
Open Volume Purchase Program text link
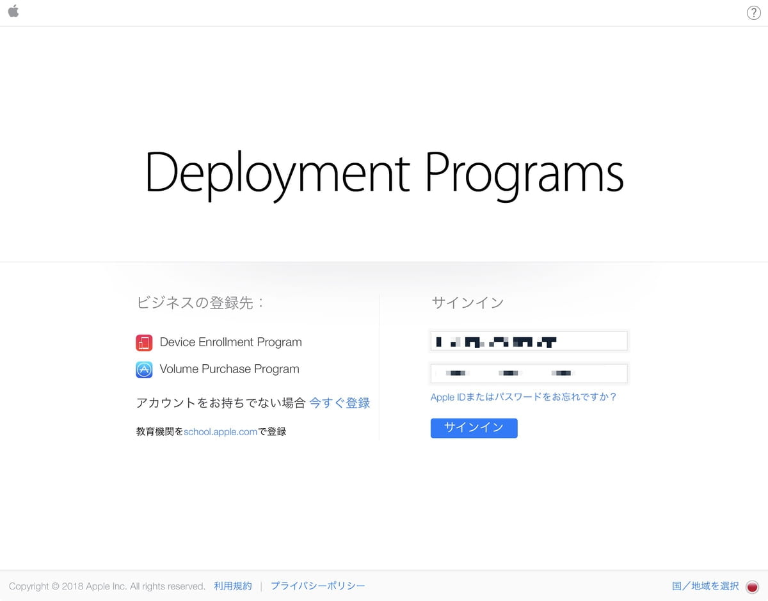pyautogui.click(x=229, y=369)
